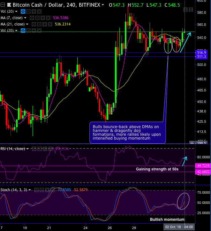Screen dimensions: 211x231
Task: Click the plus icon on the MA (21, close) row
Action: click(45, 24)
